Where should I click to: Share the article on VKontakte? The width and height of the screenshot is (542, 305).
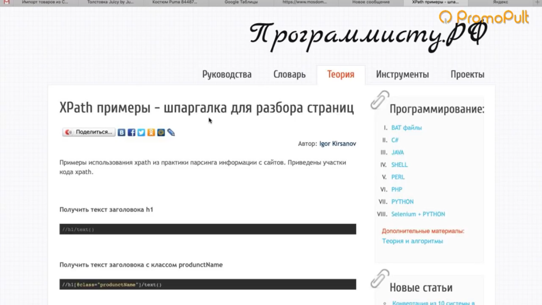pyautogui.click(x=122, y=132)
